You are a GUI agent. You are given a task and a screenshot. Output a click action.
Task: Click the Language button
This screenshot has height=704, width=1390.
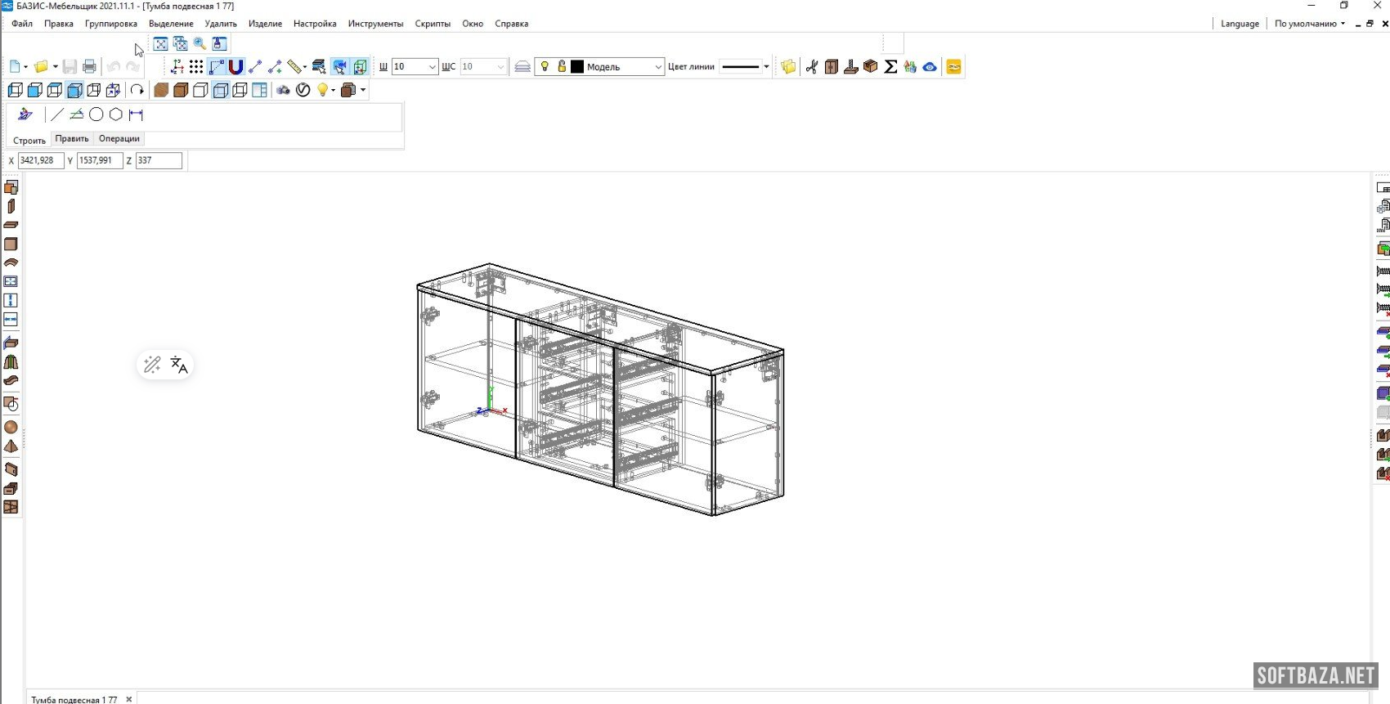pos(1240,24)
